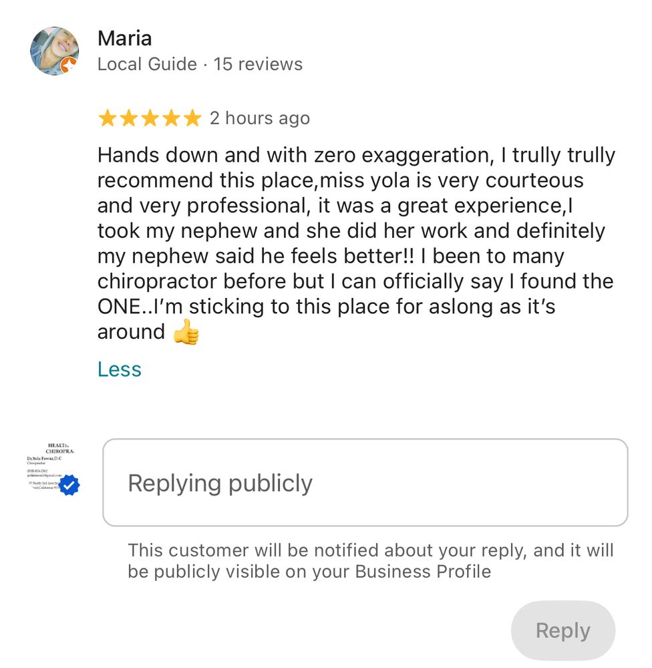Click the orange Local Guide badge on Maria's avatar

point(69,65)
